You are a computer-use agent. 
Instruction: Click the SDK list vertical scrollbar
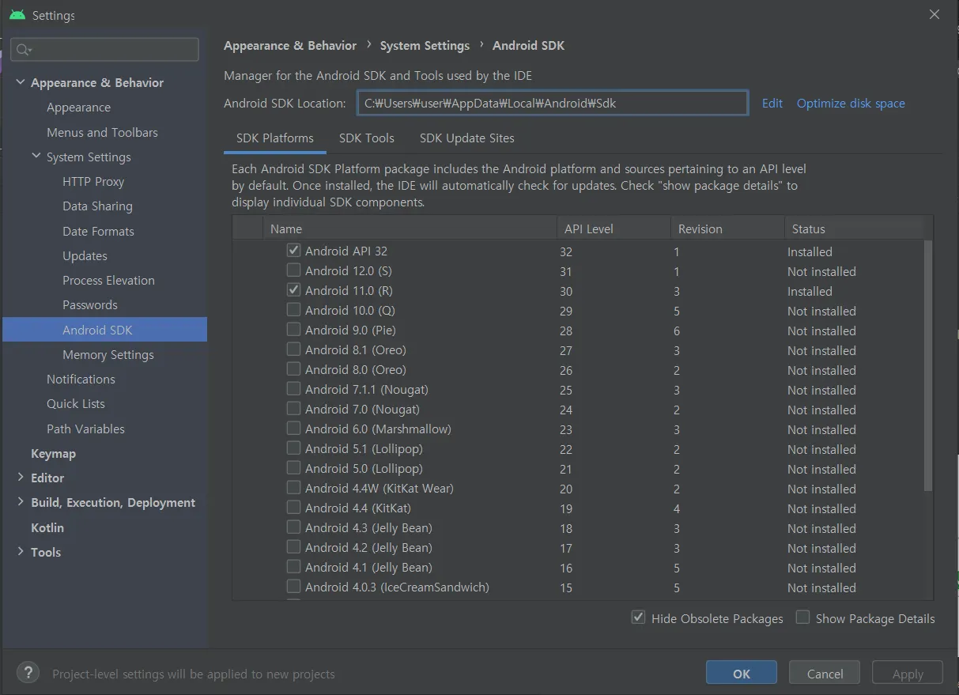[x=927, y=364]
